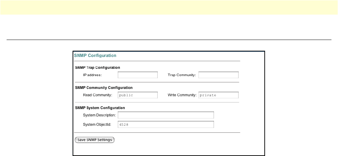
Task: Select the SNMP Trap Configuration heading
Action: (x=97, y=67)
